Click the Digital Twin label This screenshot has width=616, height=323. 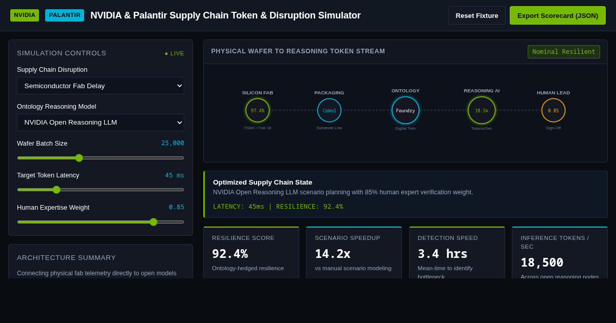406,129
